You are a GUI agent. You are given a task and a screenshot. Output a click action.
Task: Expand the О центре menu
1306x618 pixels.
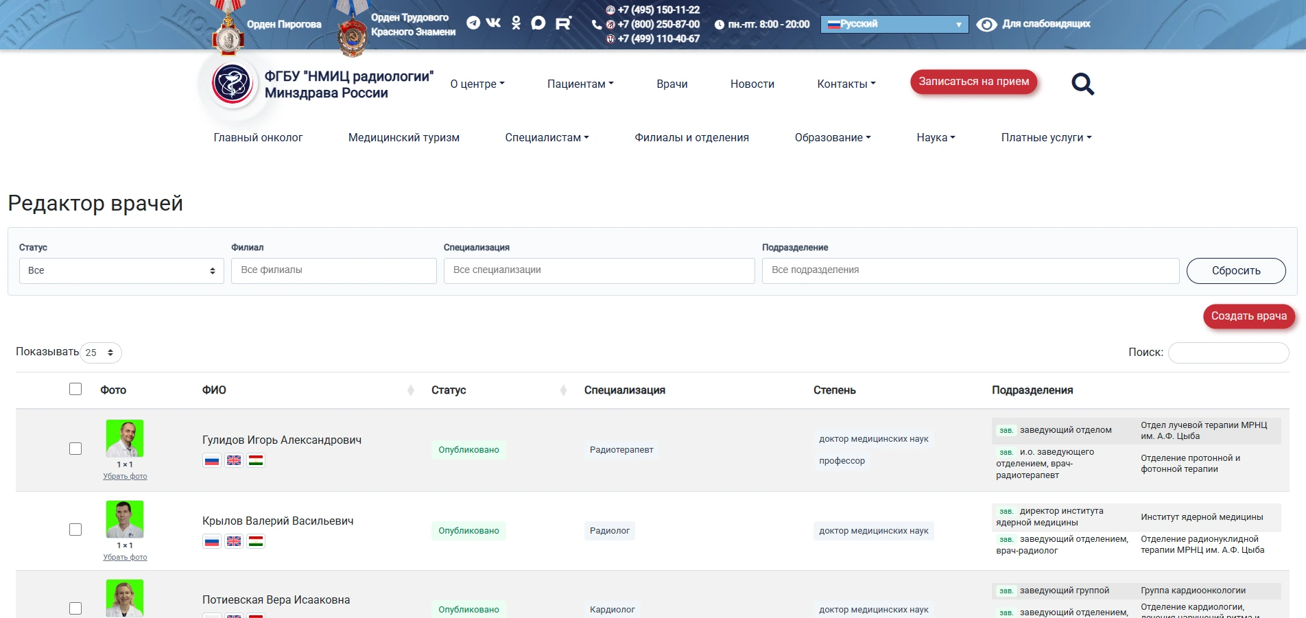[477, 84]
